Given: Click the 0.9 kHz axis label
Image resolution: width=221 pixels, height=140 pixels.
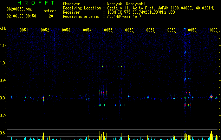Looking at the screenshot, I should [x=3, y=80].
